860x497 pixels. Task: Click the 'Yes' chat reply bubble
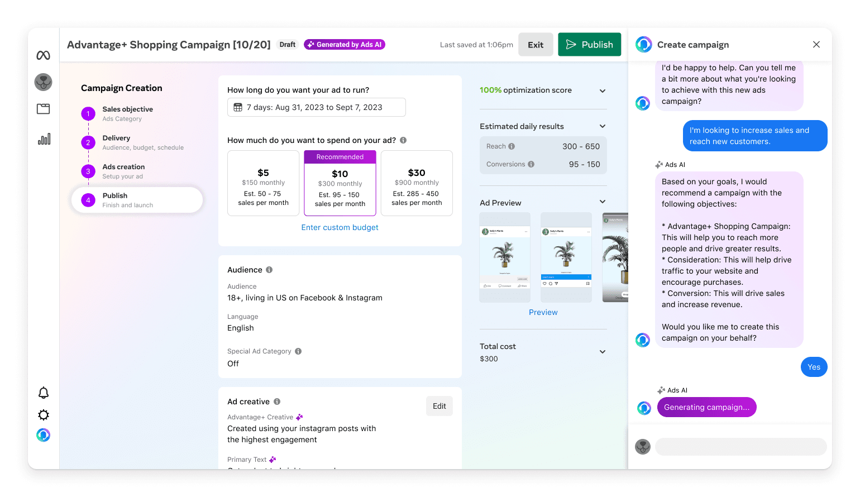pos(814,367)
